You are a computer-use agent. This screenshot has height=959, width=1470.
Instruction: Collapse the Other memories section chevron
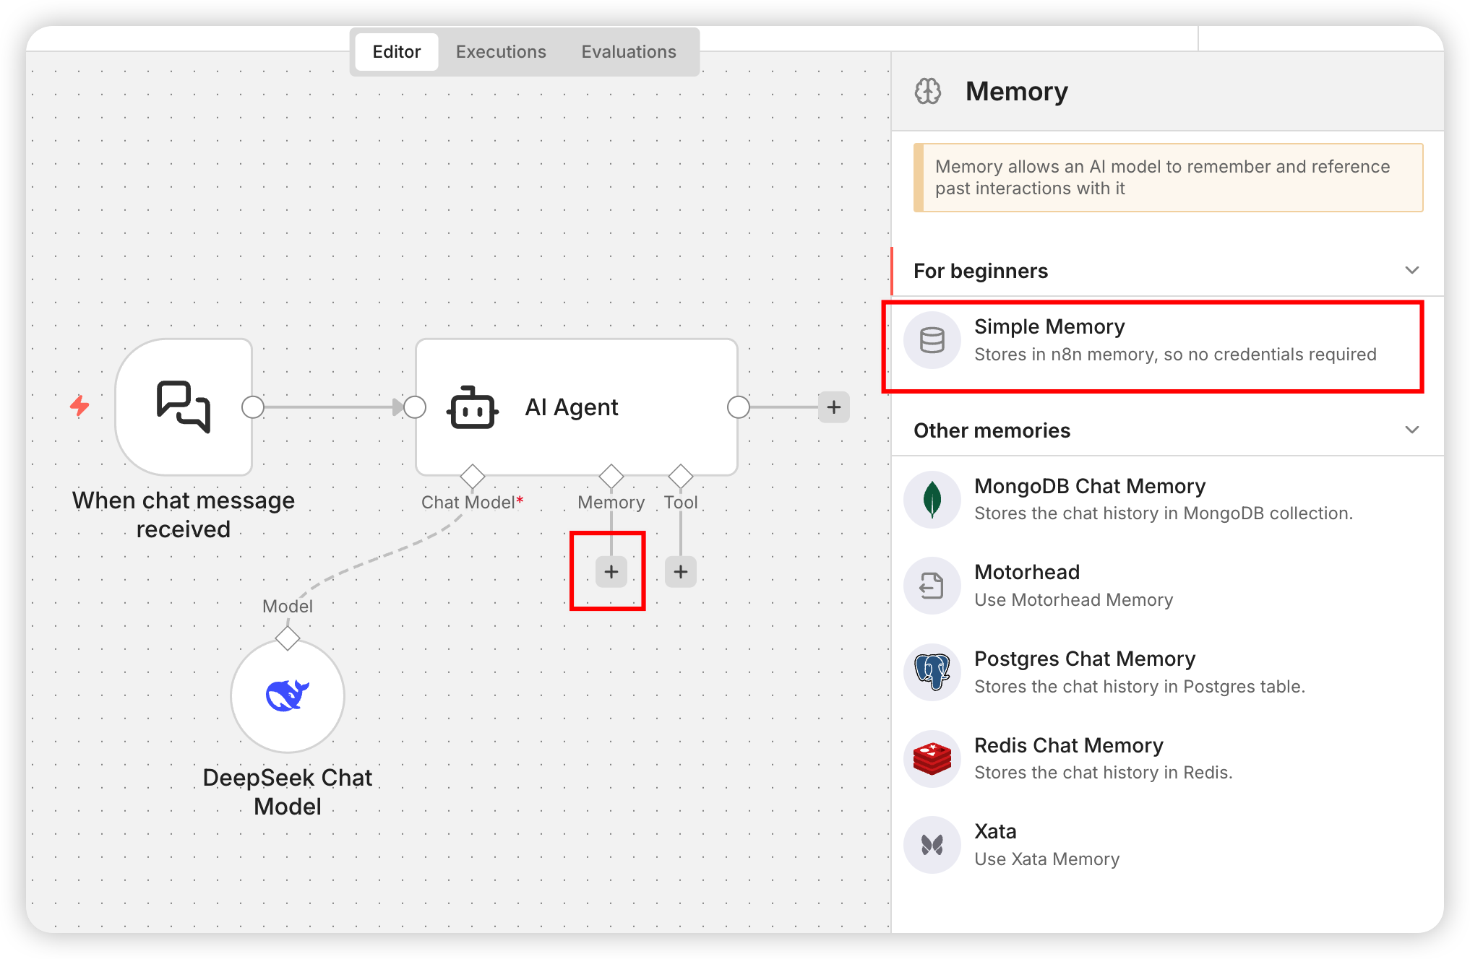[1411, 430]
